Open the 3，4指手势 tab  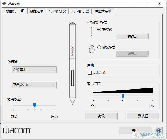(x=80, y=11)
